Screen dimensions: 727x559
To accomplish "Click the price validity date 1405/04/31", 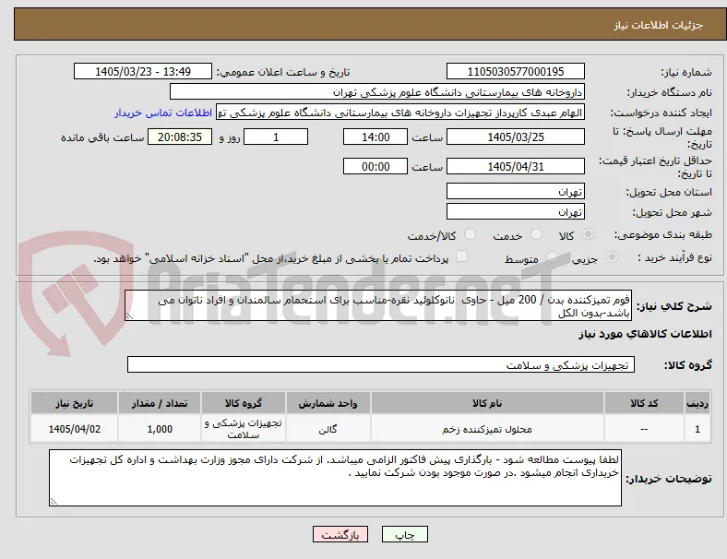I will [x=515, y=166].
